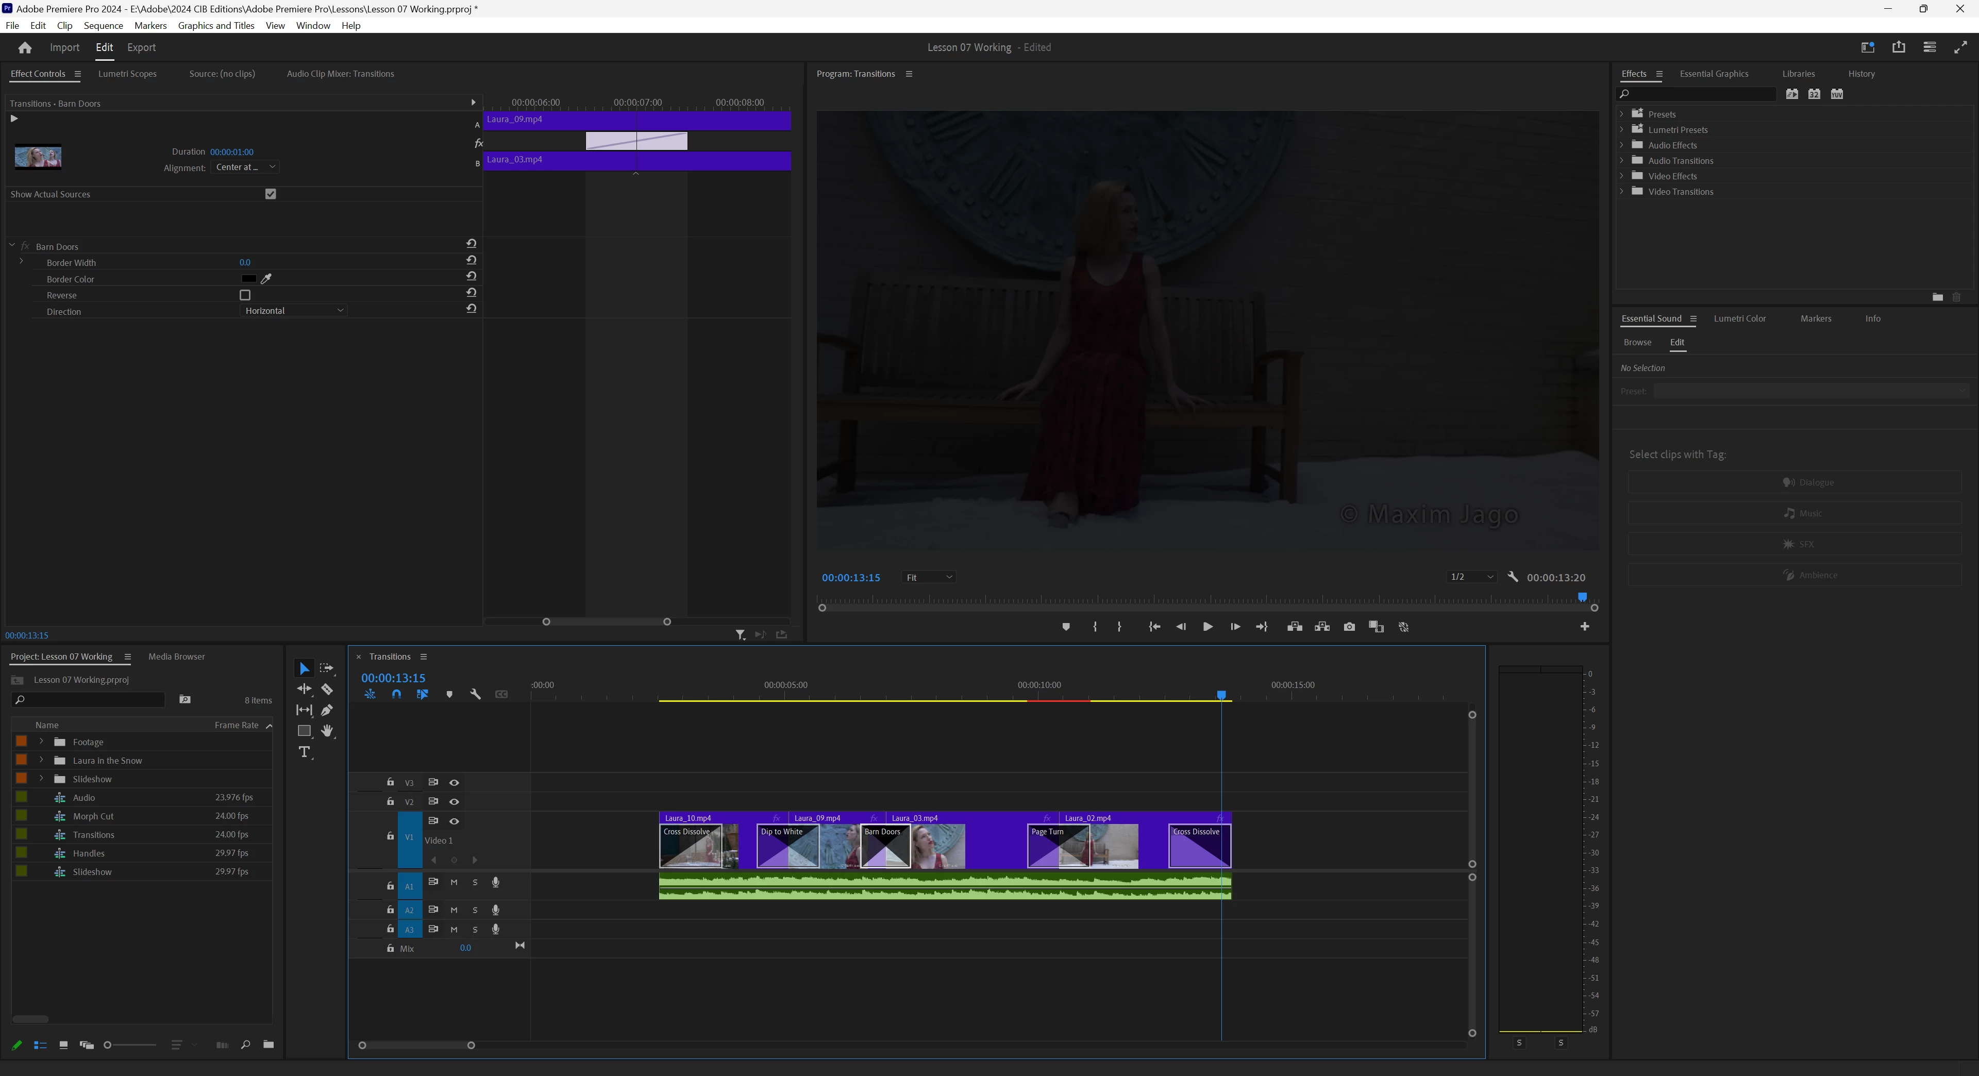Switch to the Essential Graphics tab
The width and height of the screenshot is (1979, 1076).
tap(1713, 74)
